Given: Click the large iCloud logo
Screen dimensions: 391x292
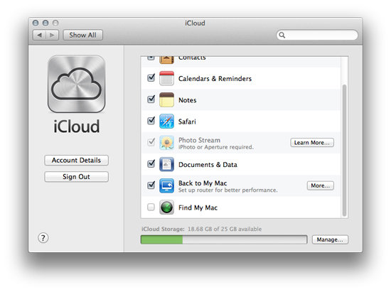Looking at the screenshot, I should [x=77, y=84].
